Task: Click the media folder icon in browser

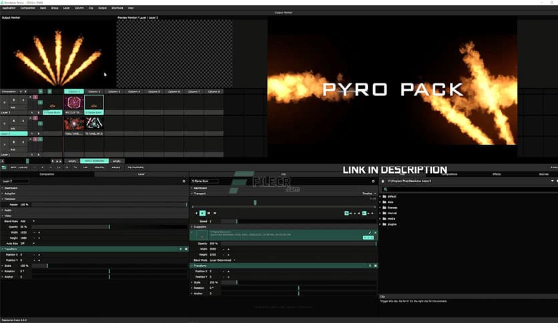Action: (385, 218)
